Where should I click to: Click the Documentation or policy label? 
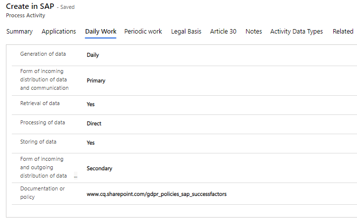tap(42, 193)
